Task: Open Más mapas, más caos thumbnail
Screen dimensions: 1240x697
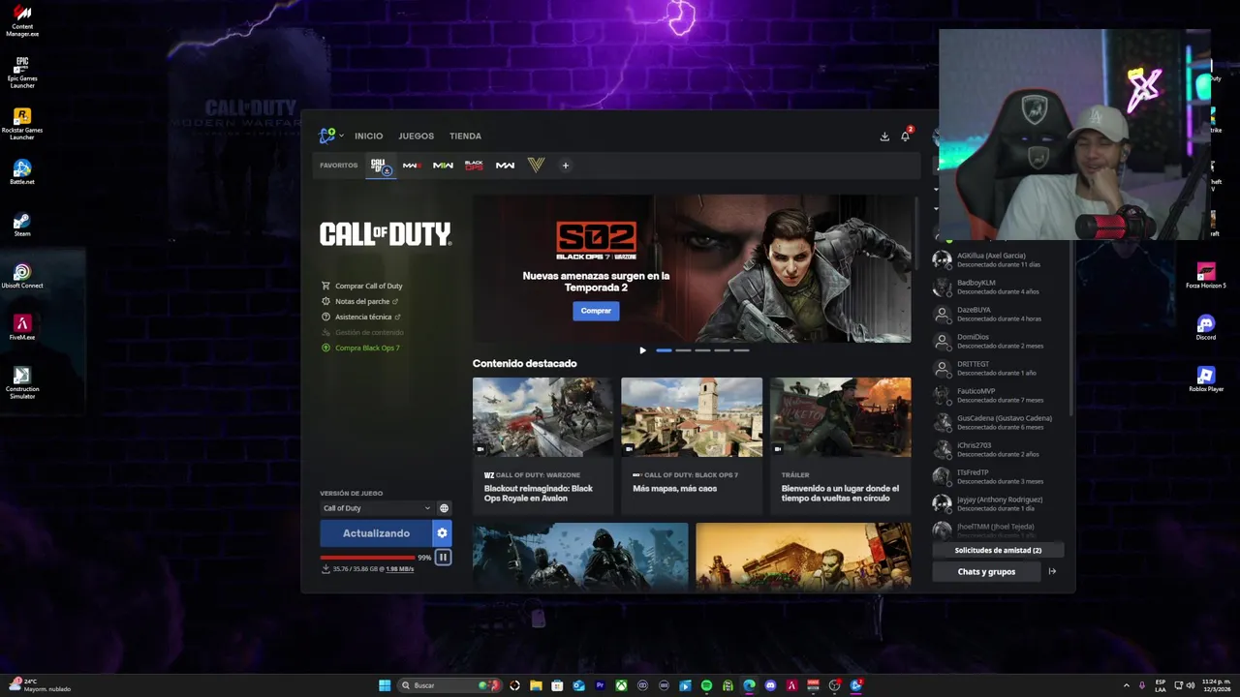Action: [692, 417]
